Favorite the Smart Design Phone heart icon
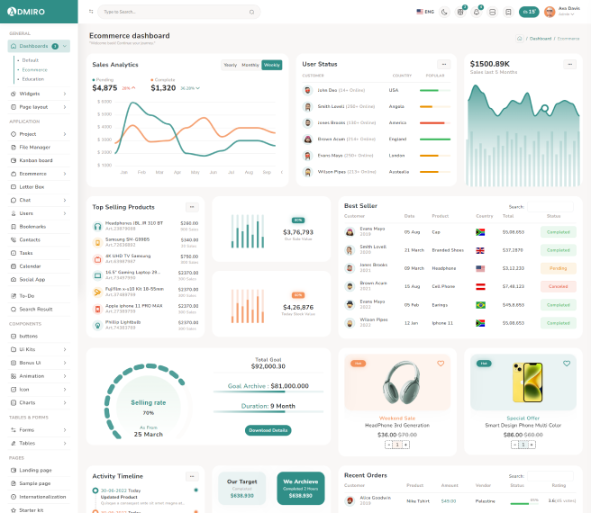This screenshot has height=513, width=591. pos(567,364)
